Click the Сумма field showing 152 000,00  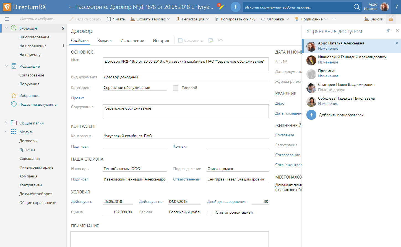click(x=118, y=212)
